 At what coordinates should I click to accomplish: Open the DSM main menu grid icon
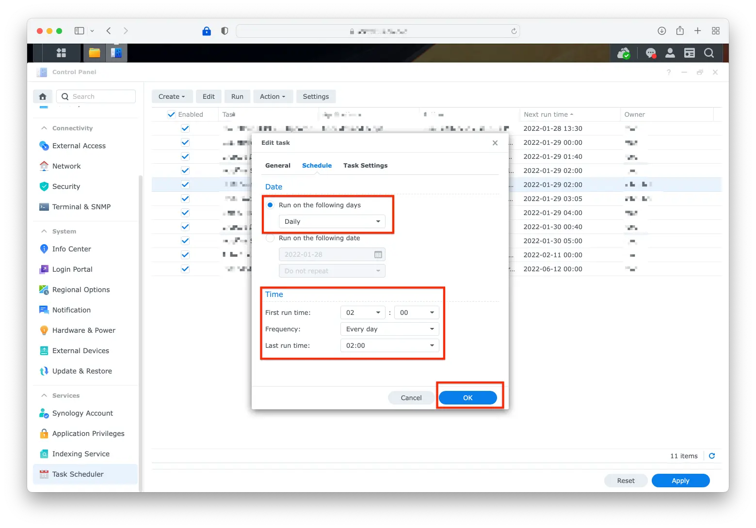pyautogui.click(x=61, y=53)
